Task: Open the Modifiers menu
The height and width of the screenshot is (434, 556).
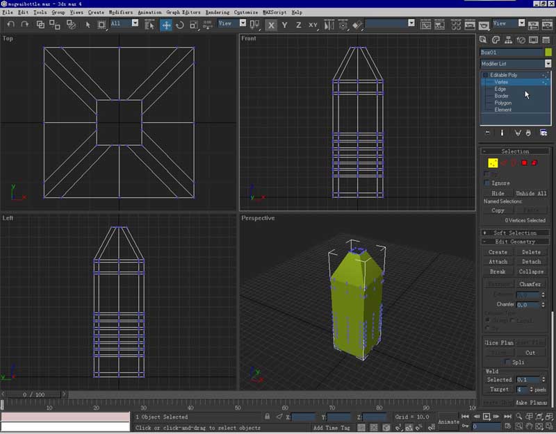Action: coord(120,12)
